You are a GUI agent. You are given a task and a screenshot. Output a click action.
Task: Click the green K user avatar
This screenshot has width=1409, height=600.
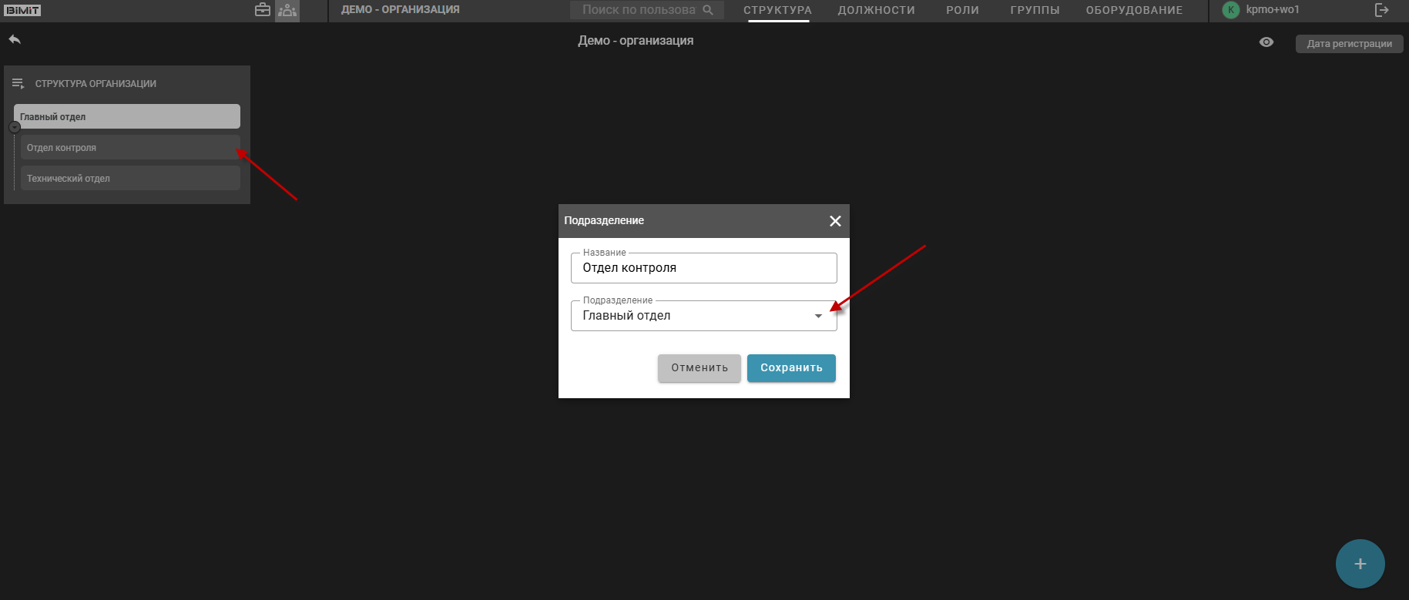[1231, 10]
